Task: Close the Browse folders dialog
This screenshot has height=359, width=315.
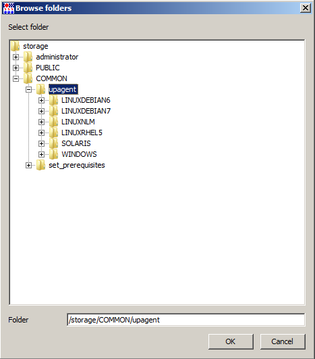Action: tap(306, 8)
